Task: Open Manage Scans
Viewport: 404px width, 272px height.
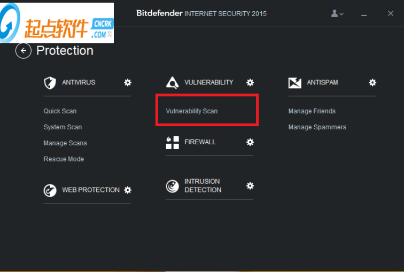Action: click(65, 143)
